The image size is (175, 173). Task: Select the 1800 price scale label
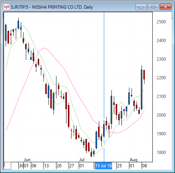[161, 153]
